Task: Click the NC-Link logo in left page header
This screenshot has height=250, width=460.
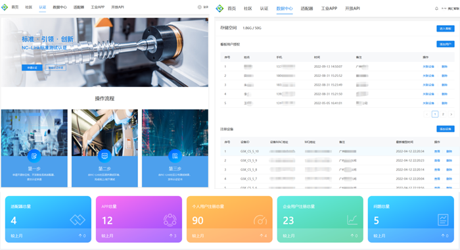Action: (x=5, y=7)
